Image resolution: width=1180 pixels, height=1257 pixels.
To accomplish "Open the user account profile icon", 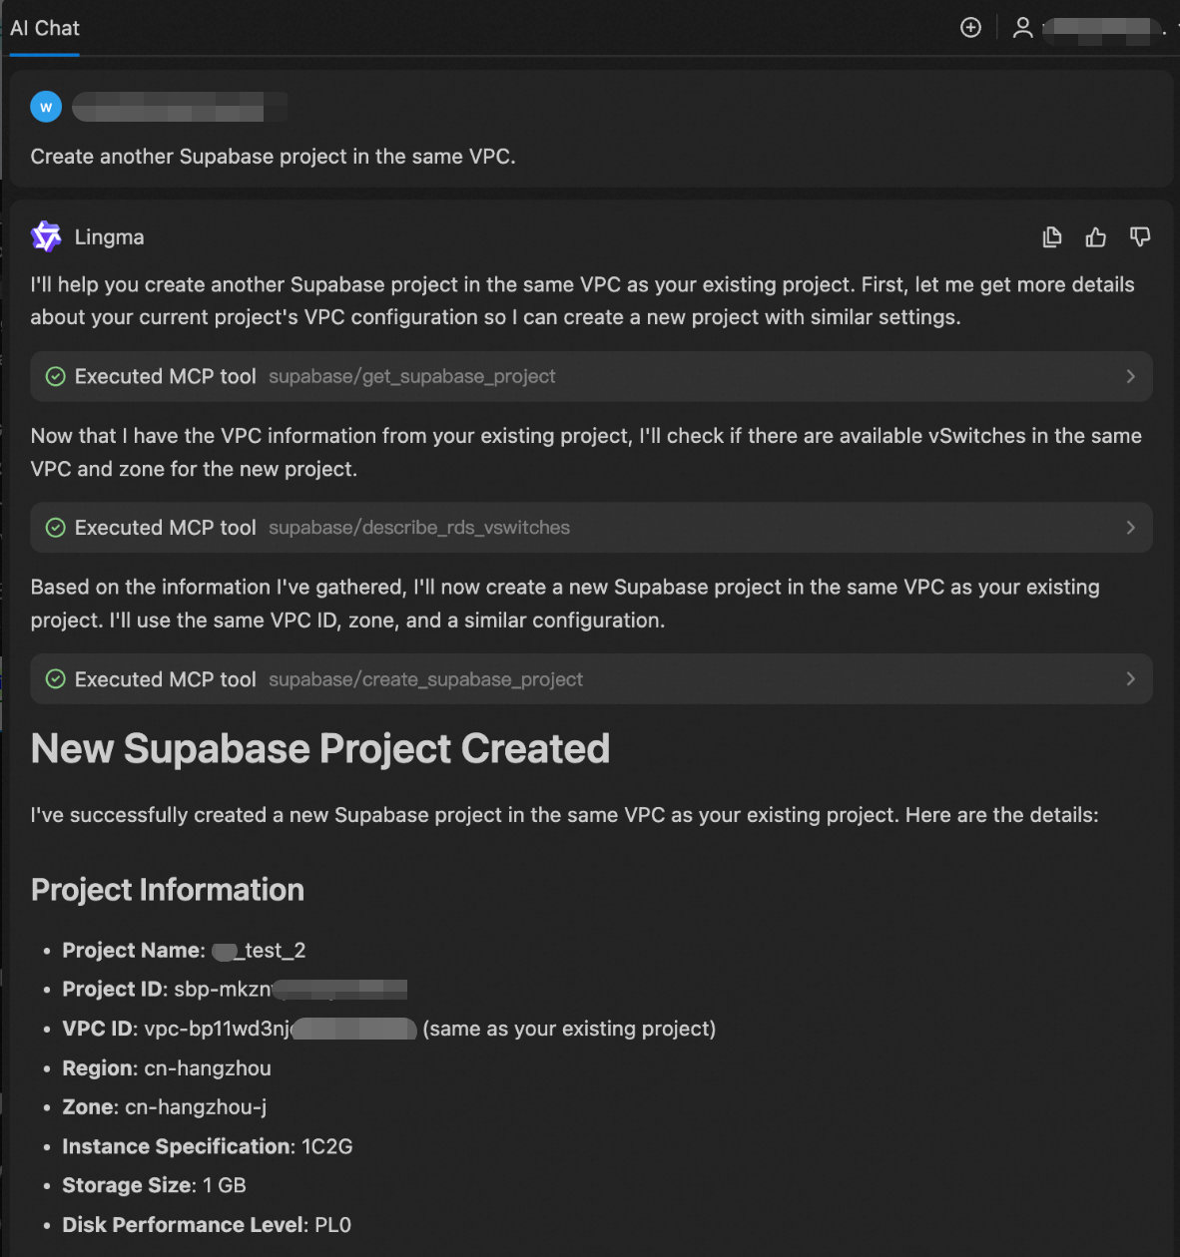I will coord(1022,28).
